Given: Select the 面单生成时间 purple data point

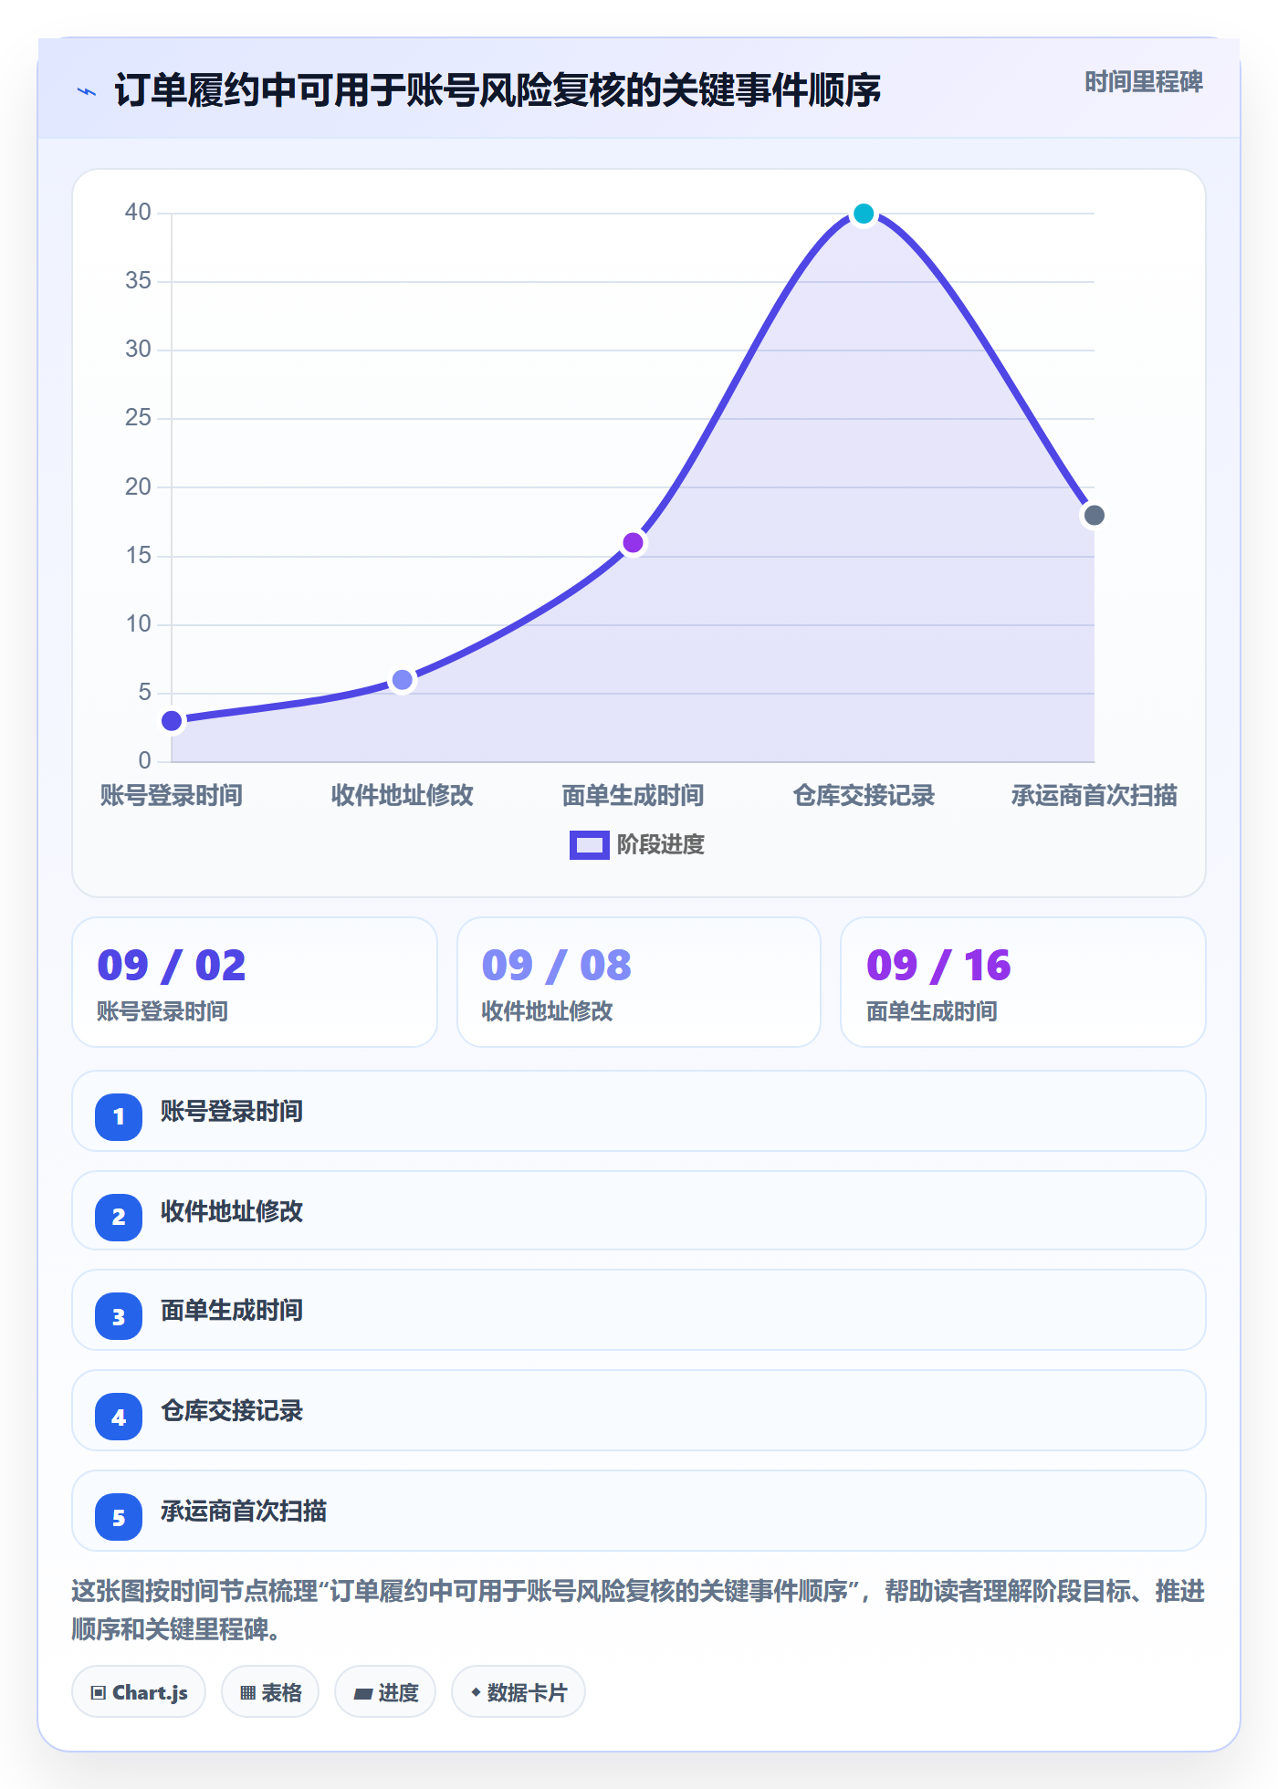Looking at the screenshot, I should 634,543.
